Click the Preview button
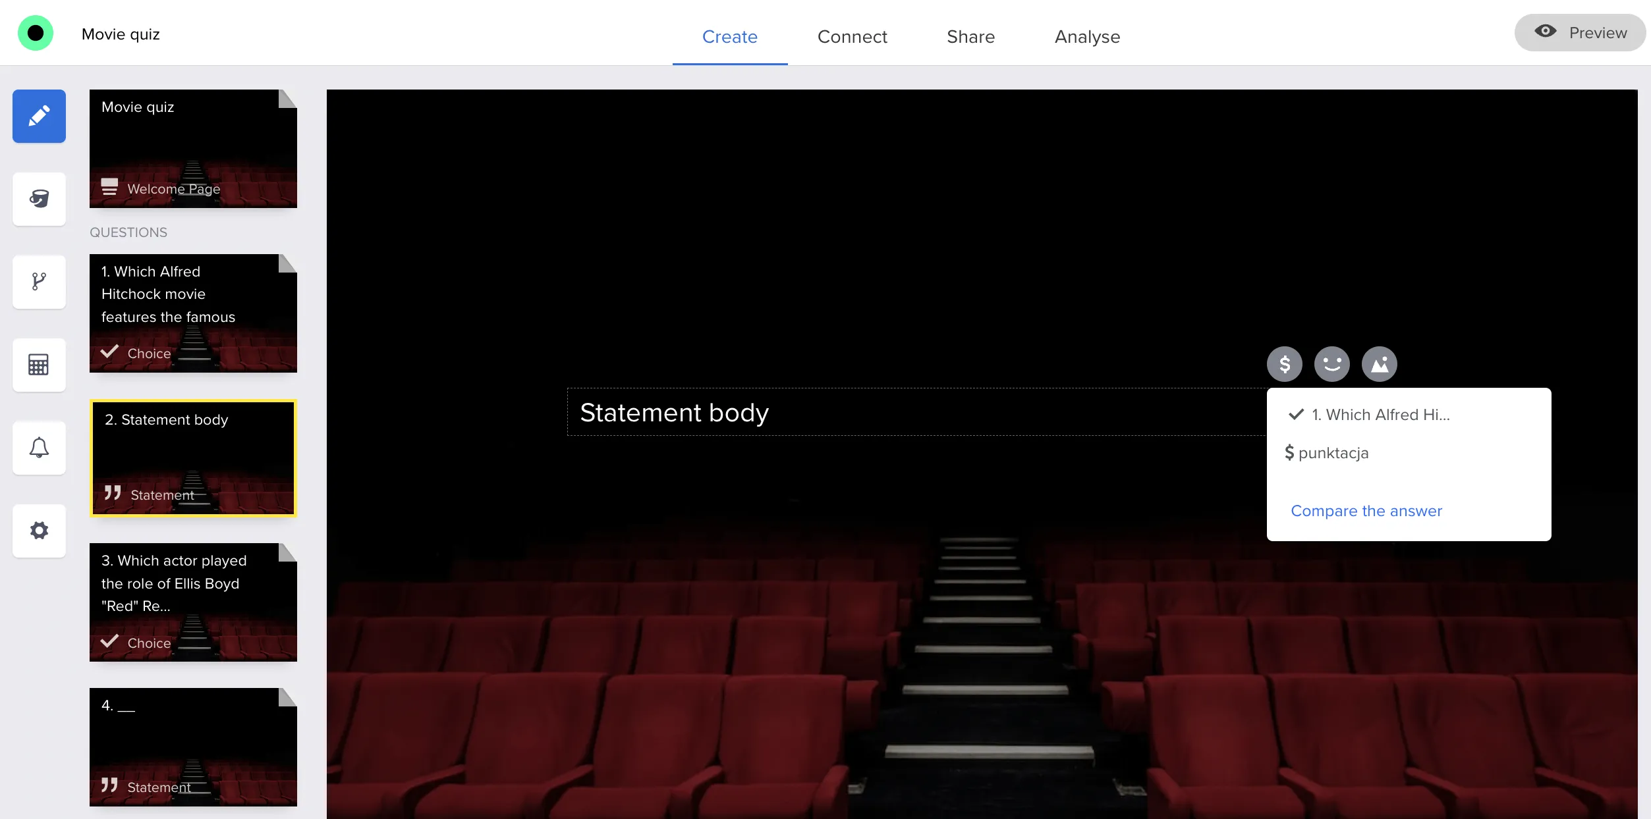Viewport: 1651px width, 819px height. click(x=1580, y=33)
